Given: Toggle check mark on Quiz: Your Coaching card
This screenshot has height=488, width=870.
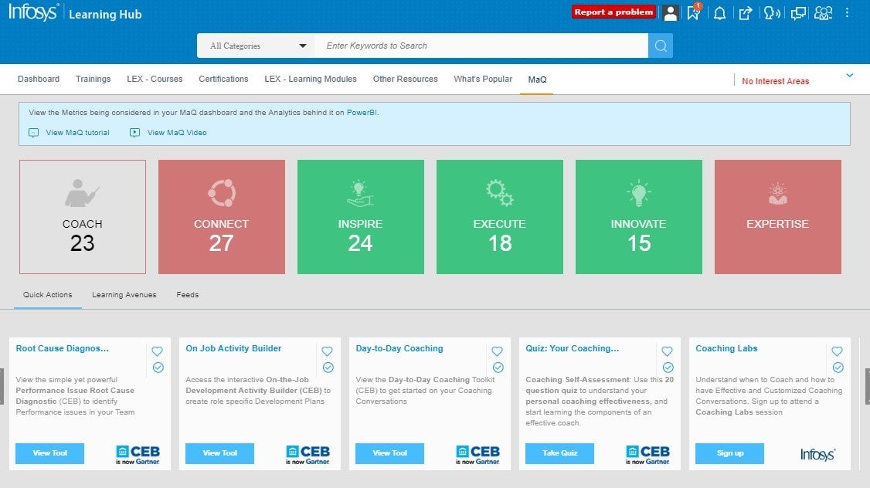Looking at the screenshot, I should pos(668,368).
